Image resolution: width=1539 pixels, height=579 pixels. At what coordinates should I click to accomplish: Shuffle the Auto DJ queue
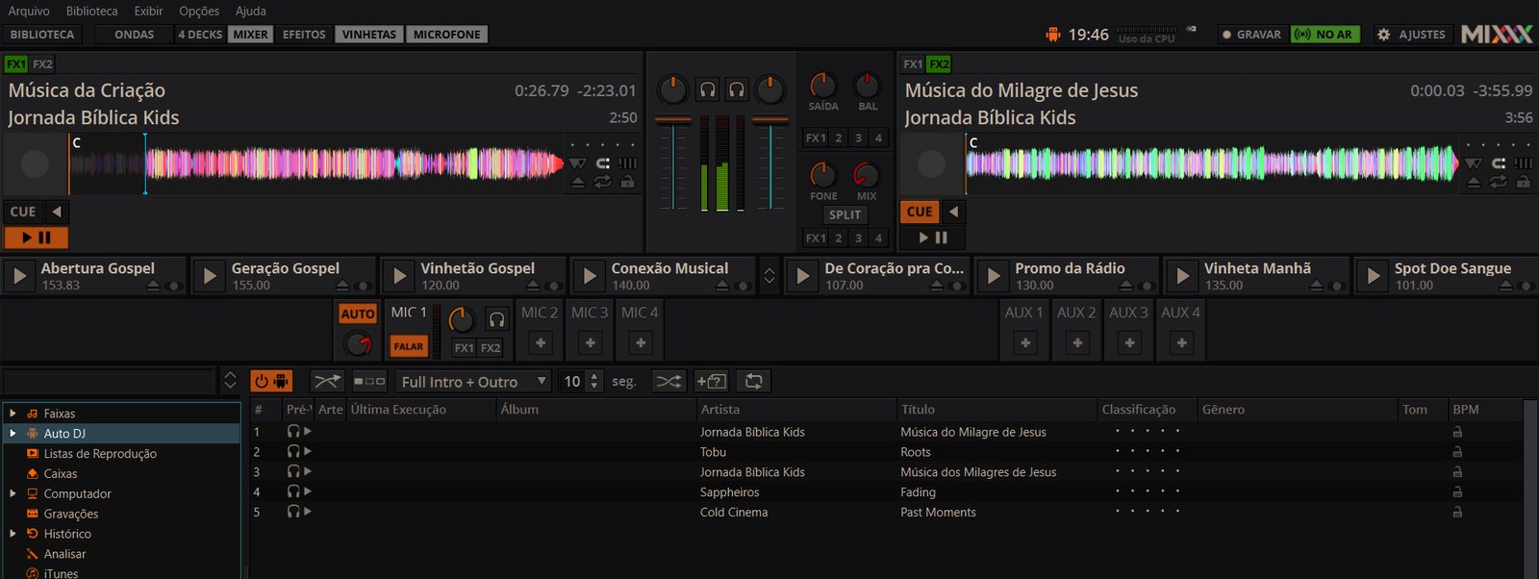click(669, 381)
